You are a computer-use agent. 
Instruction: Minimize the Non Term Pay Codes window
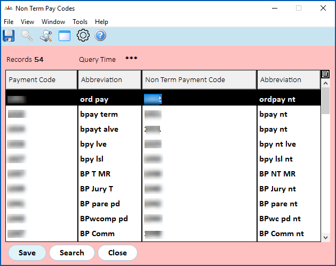[x=275, y=9]
